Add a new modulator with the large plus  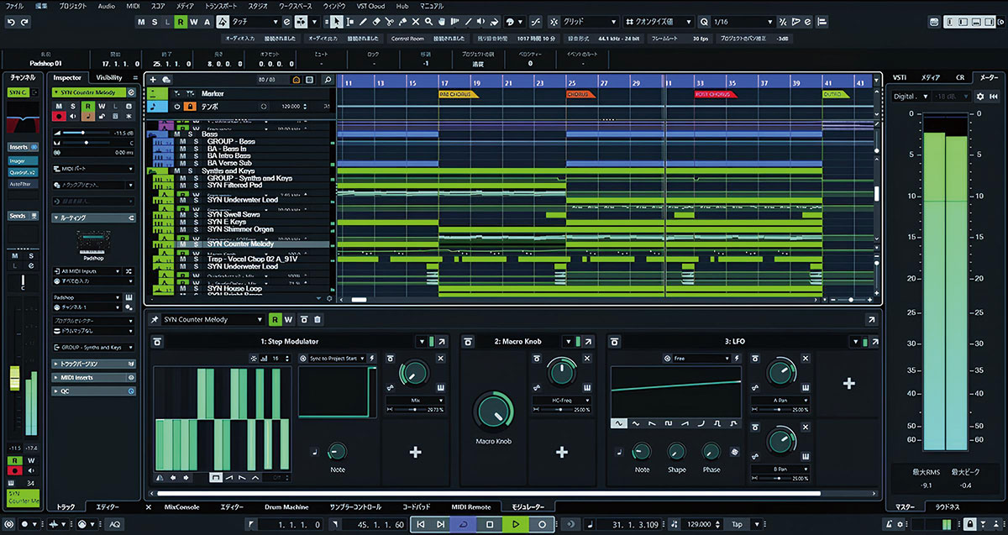click(x=848, y=383)
